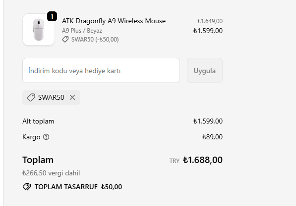Click the crossed-out ₺1.649,00 original price
Viewport: 296px width, 206px height.
210,21
